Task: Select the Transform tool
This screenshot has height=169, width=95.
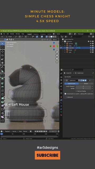Action: tap(2, 63)
